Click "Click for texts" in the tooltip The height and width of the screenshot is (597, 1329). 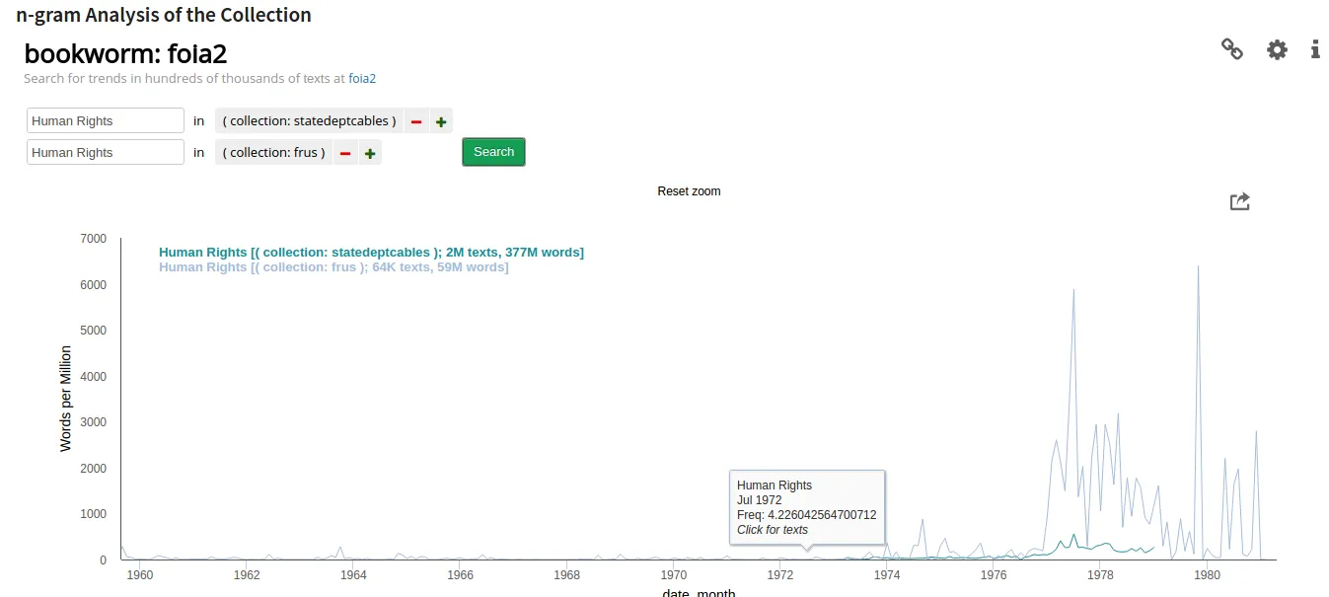click(773, 530)
